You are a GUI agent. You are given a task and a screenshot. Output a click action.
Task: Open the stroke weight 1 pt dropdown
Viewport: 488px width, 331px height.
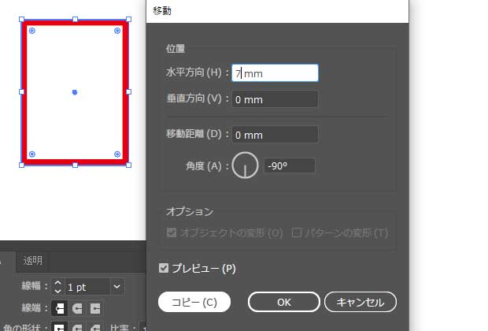pyautogui.click(x=117, y=287)
